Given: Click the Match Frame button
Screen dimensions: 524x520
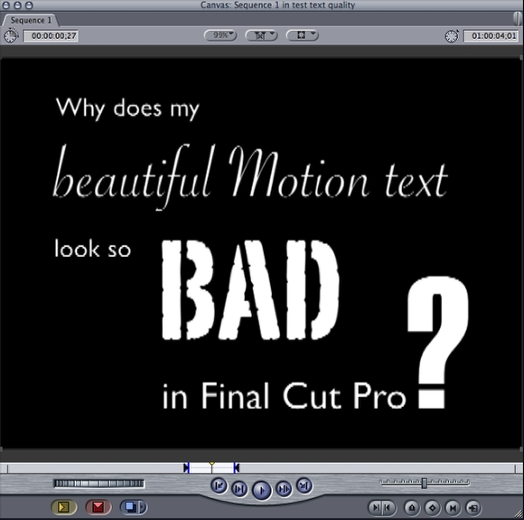Looking at the screenshot, I should 473,508.
